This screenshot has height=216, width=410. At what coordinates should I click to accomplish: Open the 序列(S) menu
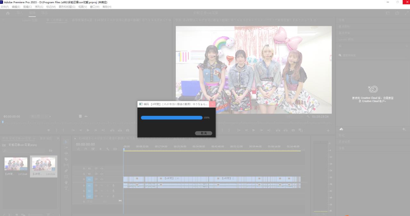39,7
